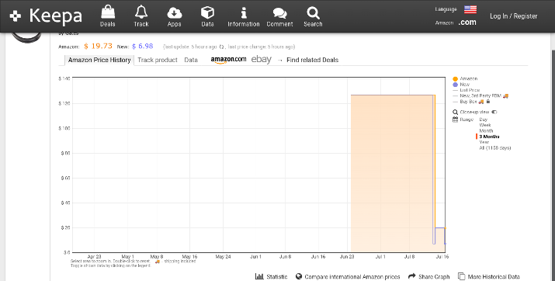Open Search magnifier icon
Image resolution: width=555 pixels, height=281 pixels.
pyautogui.click(x=313, y=12)
